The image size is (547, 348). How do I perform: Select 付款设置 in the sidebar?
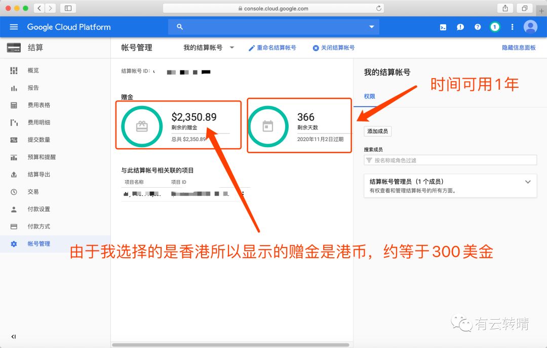click(38, 209)
